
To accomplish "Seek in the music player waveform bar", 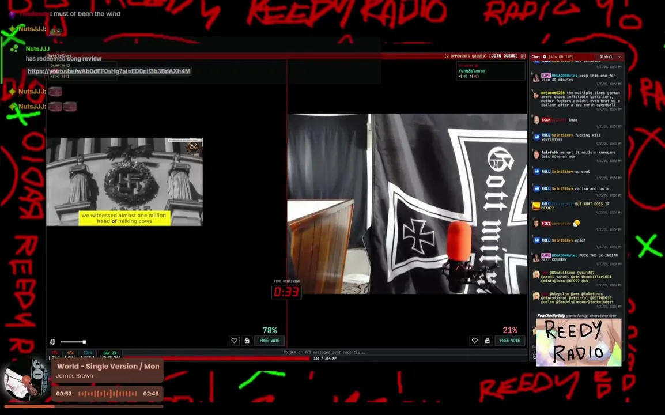I will pos(107,394).
